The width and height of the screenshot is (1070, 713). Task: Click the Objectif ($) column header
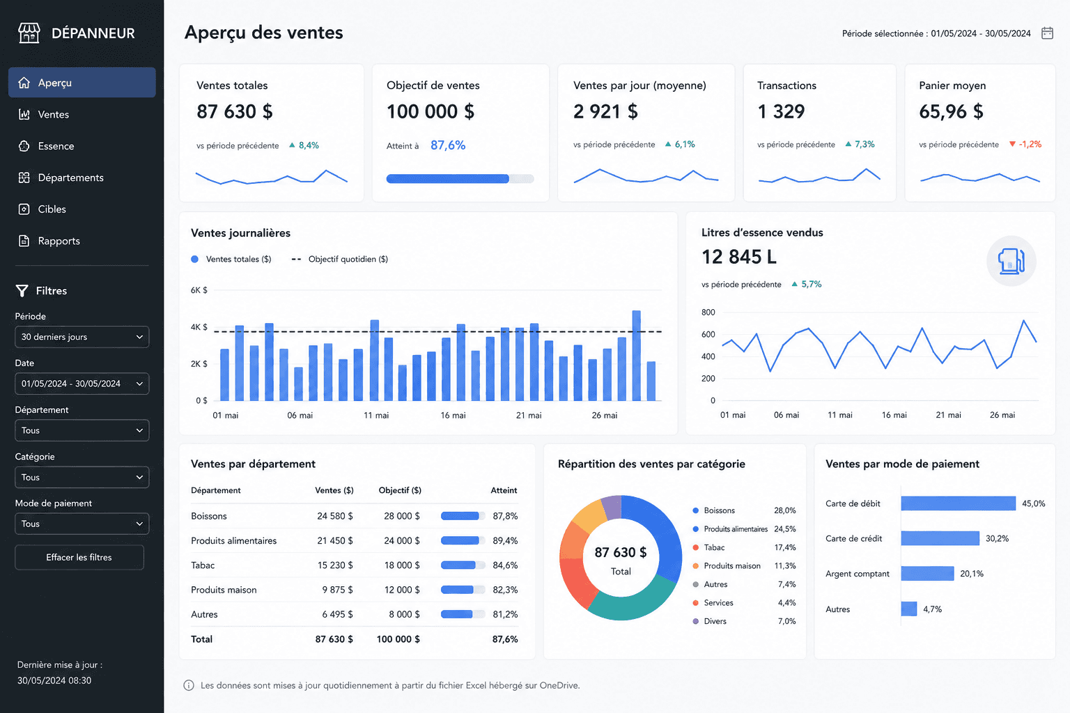(x=400, y=490)
